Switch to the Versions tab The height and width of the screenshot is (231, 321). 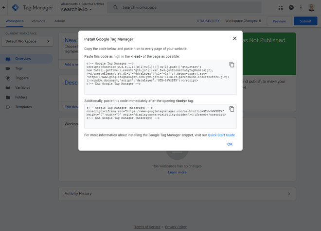[x=38, y=21]
